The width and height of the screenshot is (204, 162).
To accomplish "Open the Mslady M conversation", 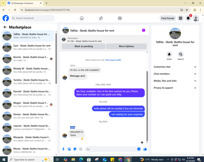I will tap(27, 70).
